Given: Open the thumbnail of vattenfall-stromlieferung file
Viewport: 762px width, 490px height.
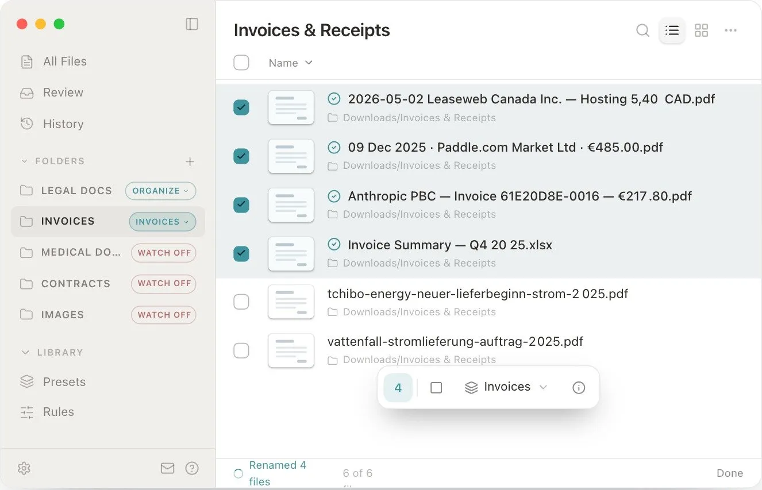Looking at the screenshot, I should [x=291, y=350].
